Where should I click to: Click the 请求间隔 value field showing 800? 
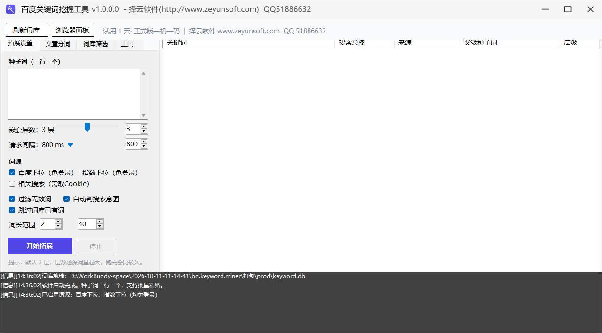point(133,144)
